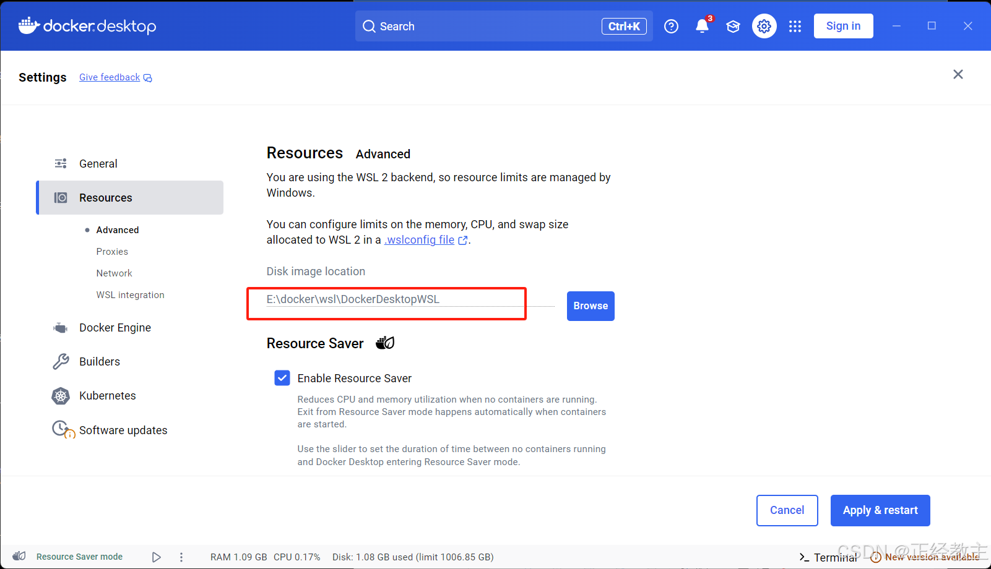Close the Settings panel with X
The width and height of the screenshot is (991, 569).
tap(958, 74)
